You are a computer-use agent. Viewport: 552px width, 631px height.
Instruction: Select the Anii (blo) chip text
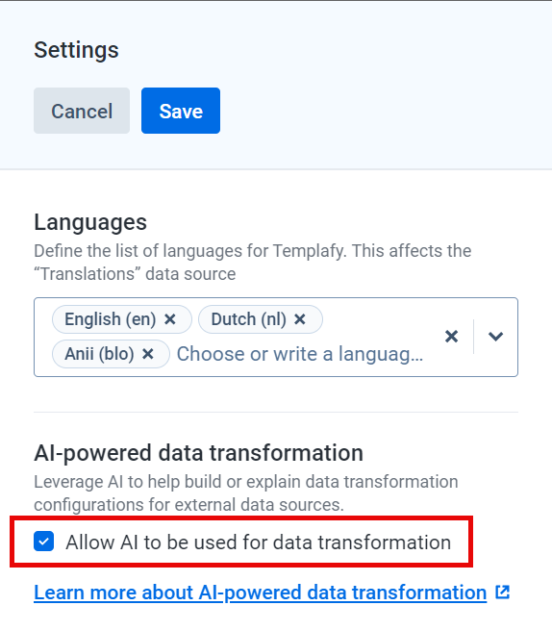pos(99,354)
